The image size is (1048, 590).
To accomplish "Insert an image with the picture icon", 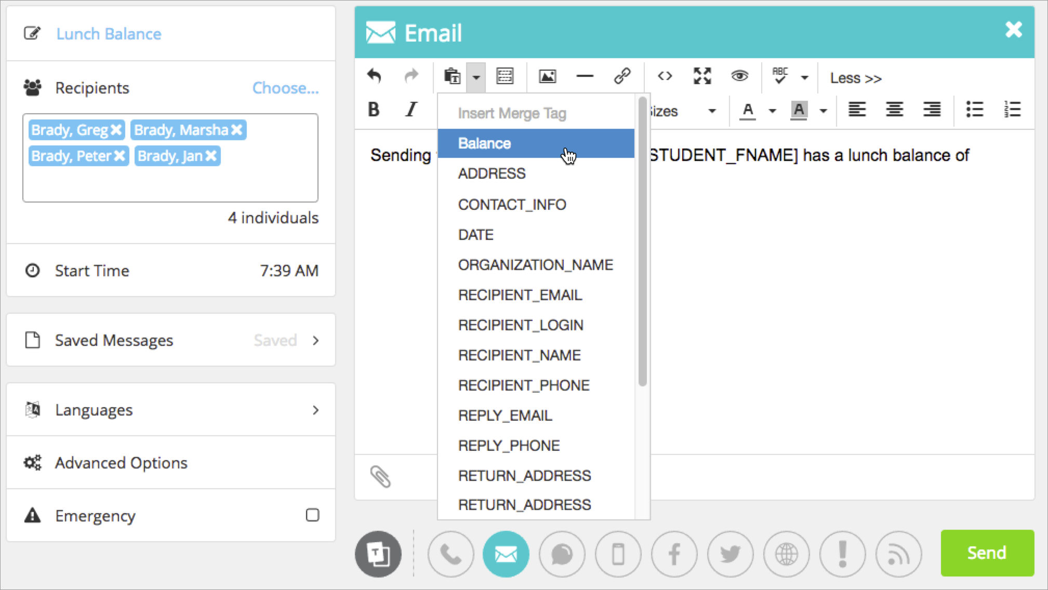I will [547, 76].
